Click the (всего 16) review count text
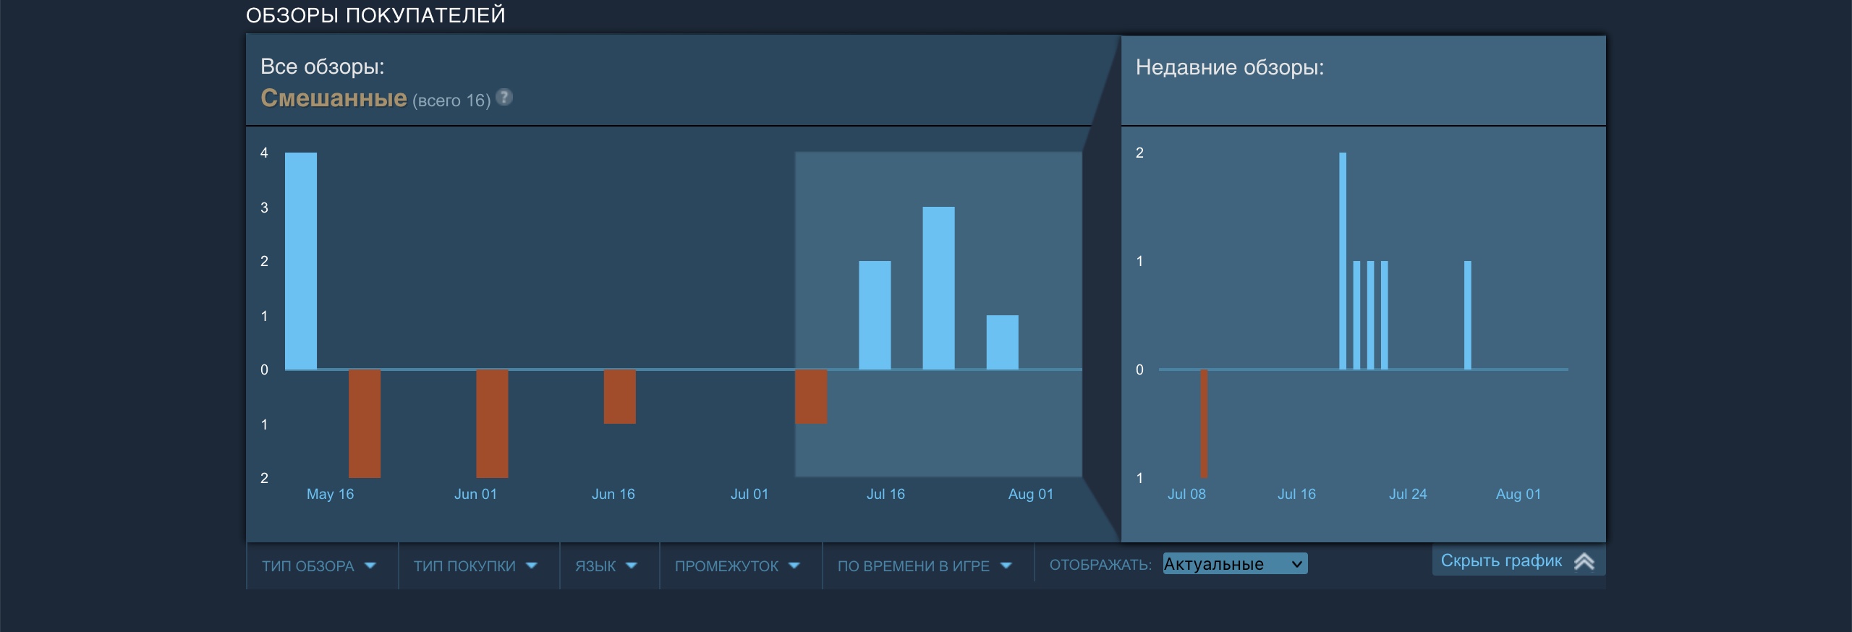The width and height of the screenshot is (1852, 632). tap(451, 101)
